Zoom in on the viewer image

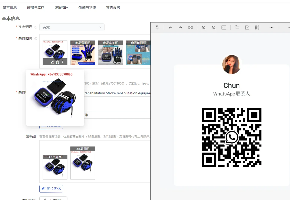[204, 27]
